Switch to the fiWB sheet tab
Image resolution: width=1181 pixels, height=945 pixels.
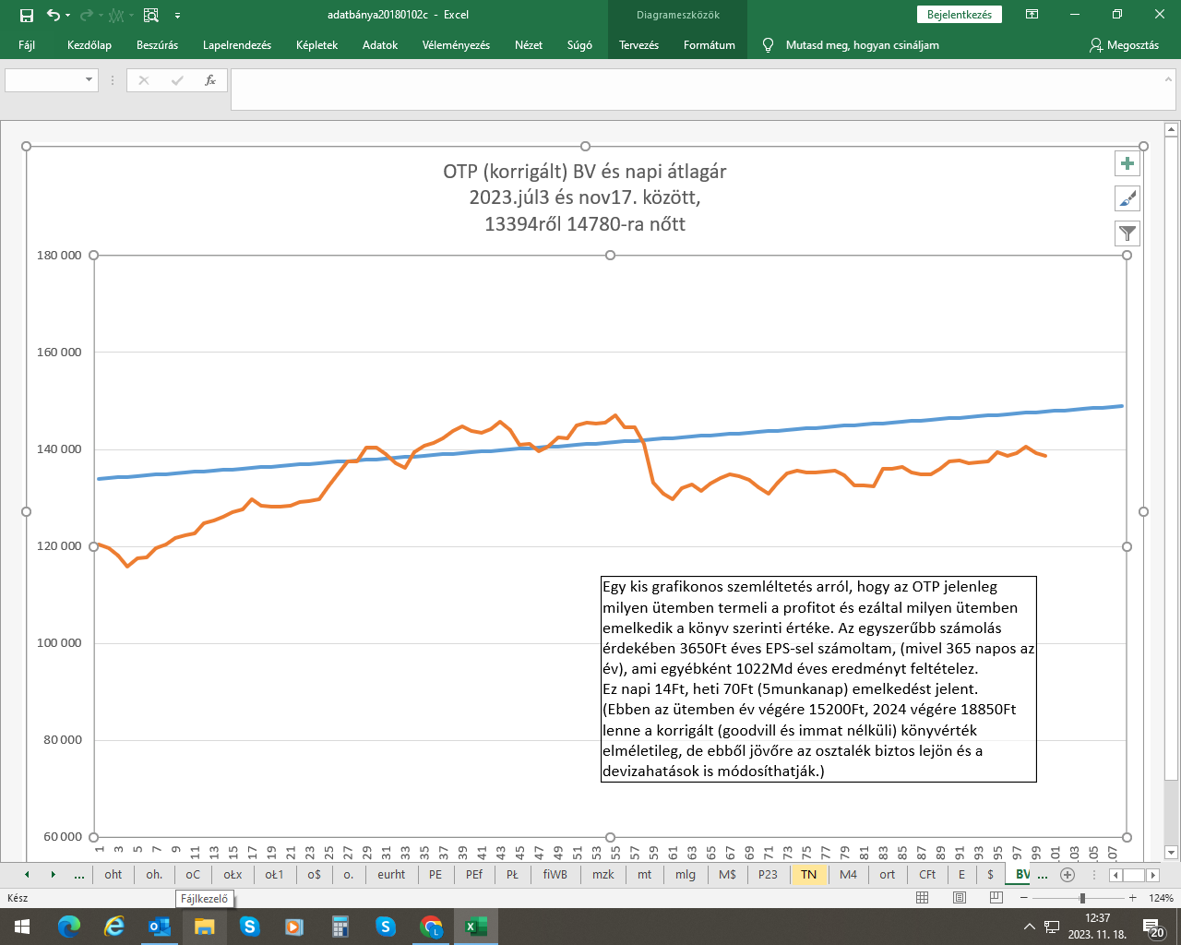555,875
